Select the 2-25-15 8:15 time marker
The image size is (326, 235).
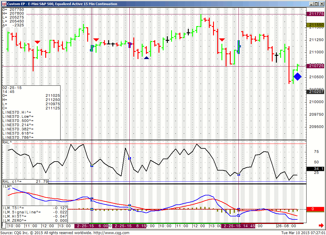tap(129, 226)
